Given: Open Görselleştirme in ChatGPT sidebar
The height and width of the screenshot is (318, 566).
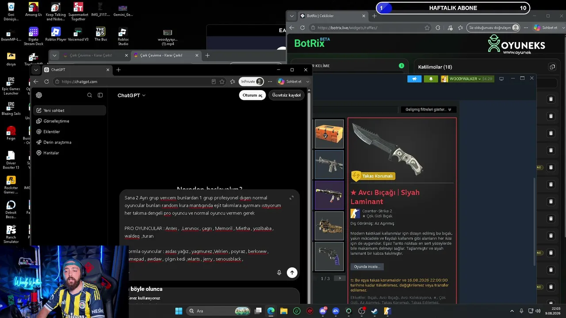Looking at the screenshot, I should coord(69,121).
